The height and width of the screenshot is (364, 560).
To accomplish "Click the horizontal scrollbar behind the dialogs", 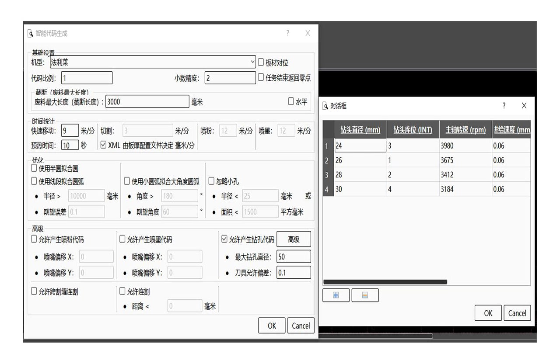I will (x=376, y=336).
